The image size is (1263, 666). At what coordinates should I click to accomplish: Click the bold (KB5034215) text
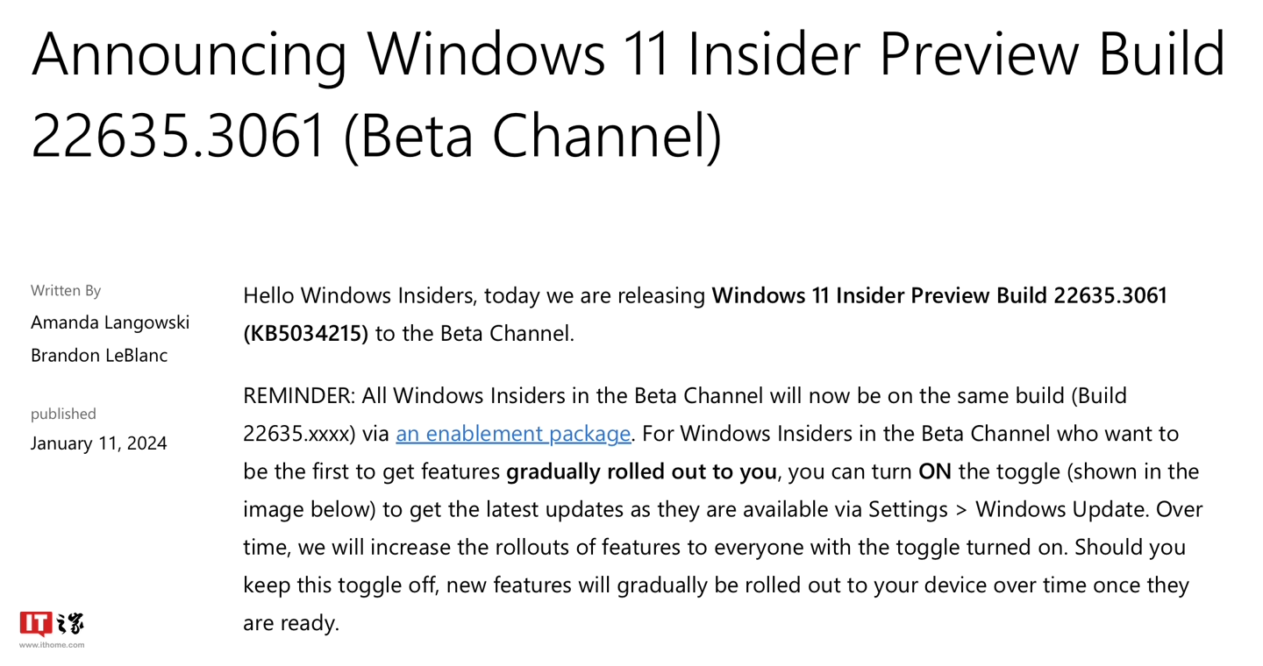pyautogui.click(x=306, y=334)
